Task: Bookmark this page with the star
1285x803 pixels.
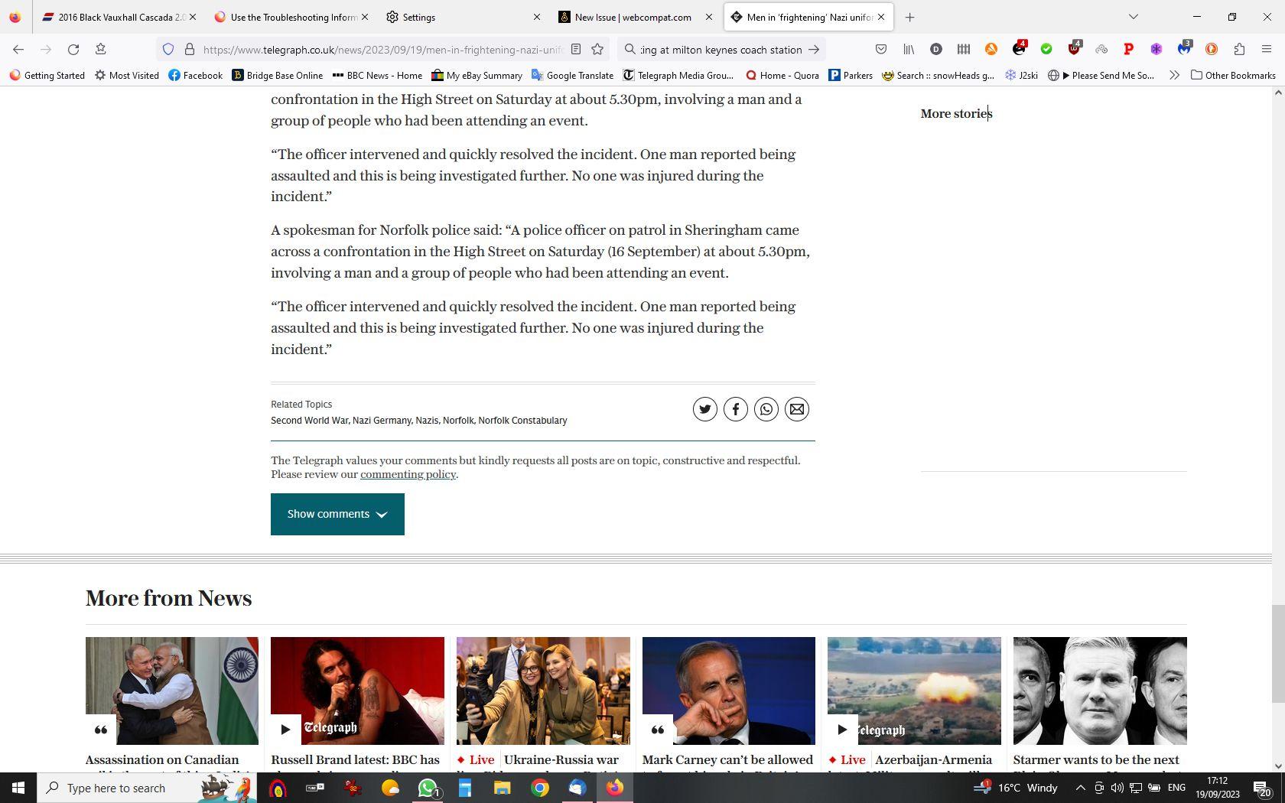Action: pos(596,49)
